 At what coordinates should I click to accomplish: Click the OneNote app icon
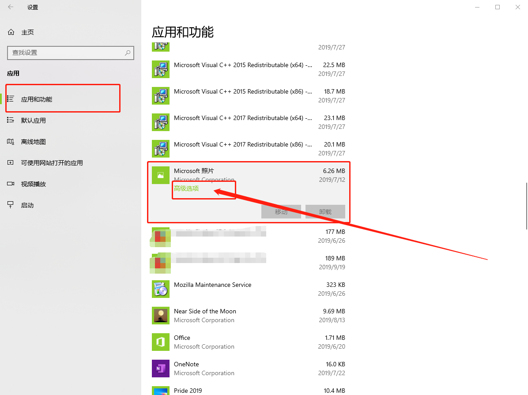[x=161, y=369]
